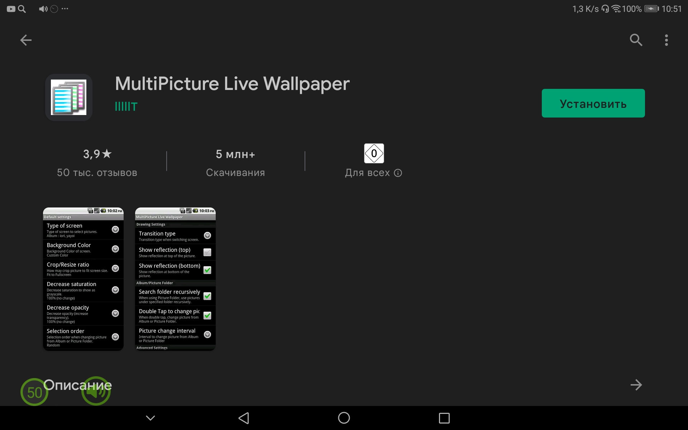Open search with the magnifier icon
688x430 pixels.
click(x=636, y=40)
